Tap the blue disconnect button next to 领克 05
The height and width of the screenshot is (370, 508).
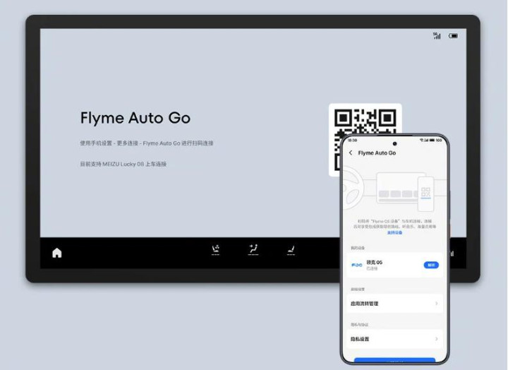431,265
